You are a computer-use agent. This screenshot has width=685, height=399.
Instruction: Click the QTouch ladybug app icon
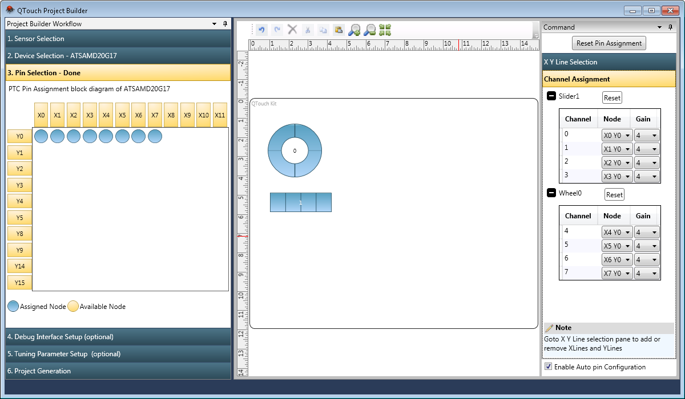point(10,10)
